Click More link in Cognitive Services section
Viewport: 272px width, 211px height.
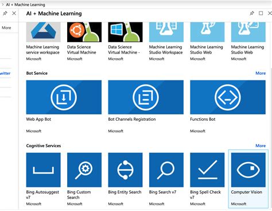pyautogui.click(x=261, y=145)
